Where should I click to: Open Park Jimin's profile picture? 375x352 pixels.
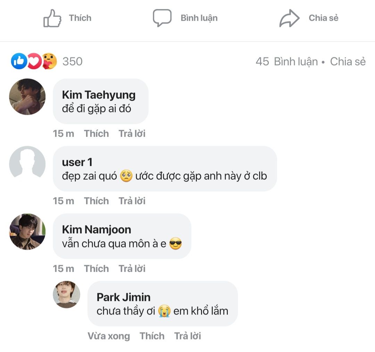coord(66,294)
